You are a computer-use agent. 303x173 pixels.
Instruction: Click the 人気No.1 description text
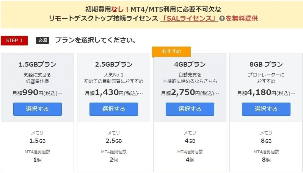pyautogui.click(x=114, y=75)
